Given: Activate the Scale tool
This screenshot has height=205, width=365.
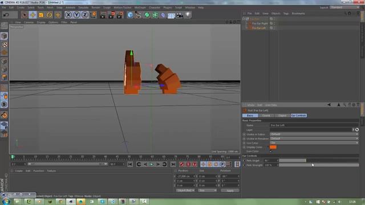Looking at the screenshot, I should (41, 15).
